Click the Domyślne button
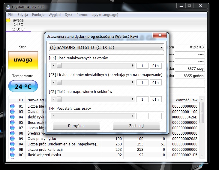This screenshot has height=170, width=219. (x=76, y=126)
